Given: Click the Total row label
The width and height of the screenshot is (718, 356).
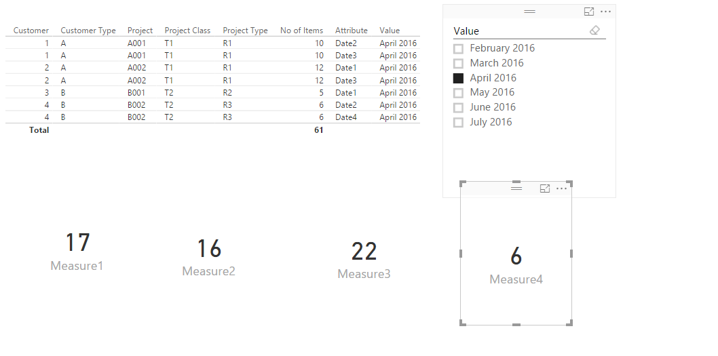Looking at the screenshot, I should pyautogui.click(x=39, y=130).
